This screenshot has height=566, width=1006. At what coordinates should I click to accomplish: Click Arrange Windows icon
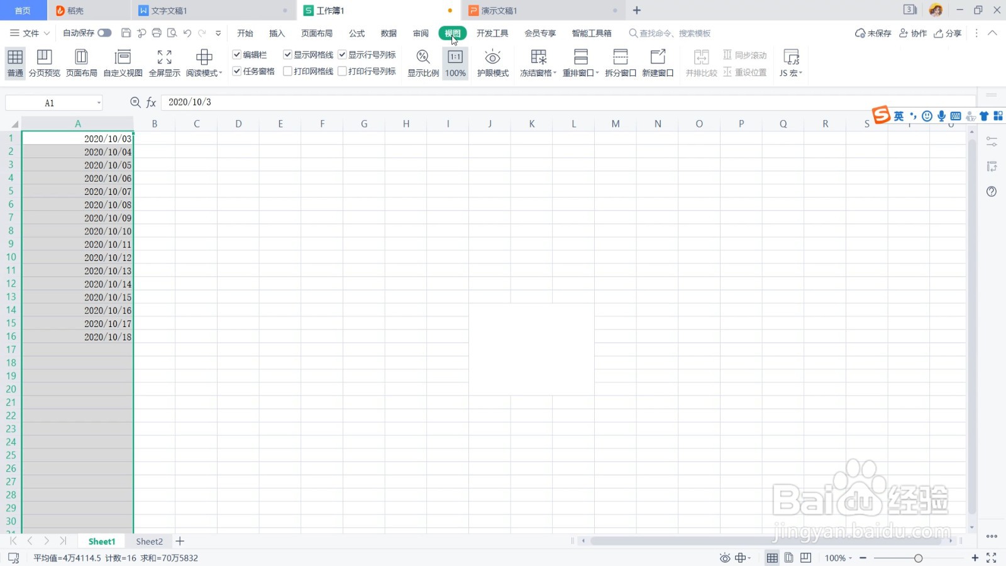click(x=581, y=57)
